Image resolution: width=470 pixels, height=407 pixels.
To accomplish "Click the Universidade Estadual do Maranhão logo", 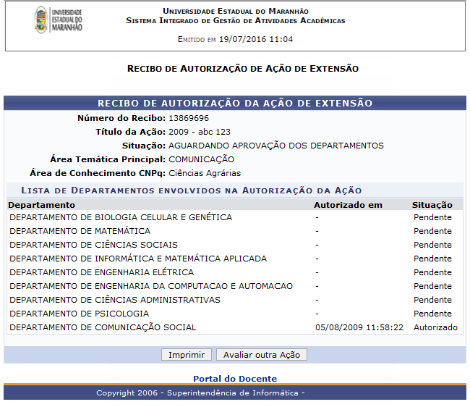I will tap(59, 20).
